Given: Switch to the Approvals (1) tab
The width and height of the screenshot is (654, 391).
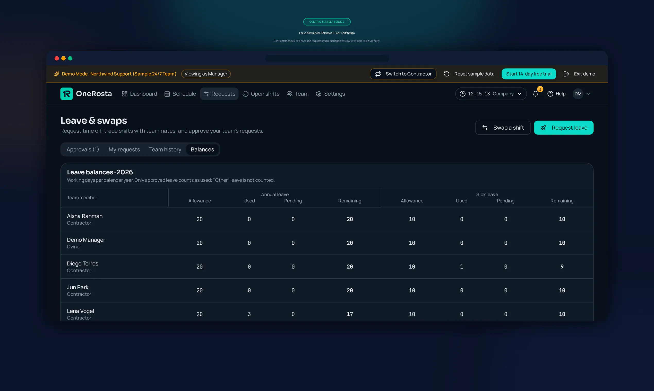Looking at the screenshot, I should click(83, 149).
